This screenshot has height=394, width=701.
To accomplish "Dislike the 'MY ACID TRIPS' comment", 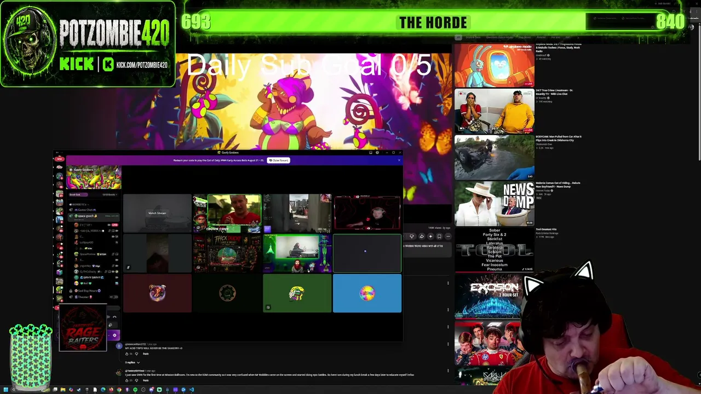I will tap(136, 354).
